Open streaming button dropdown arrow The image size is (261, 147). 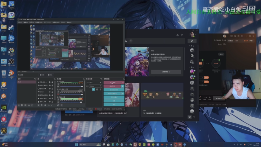pos(123,83)
